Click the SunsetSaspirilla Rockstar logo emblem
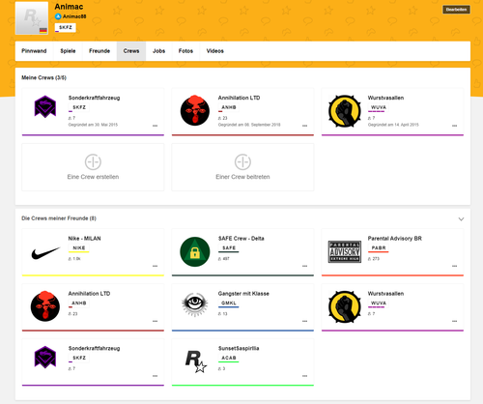This screenshot has width=483, height=404. pyautogui.click(x=195, y=361)
